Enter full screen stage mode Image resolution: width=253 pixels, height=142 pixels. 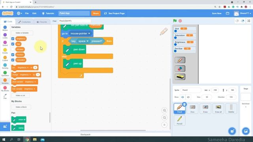pos(249,21)
